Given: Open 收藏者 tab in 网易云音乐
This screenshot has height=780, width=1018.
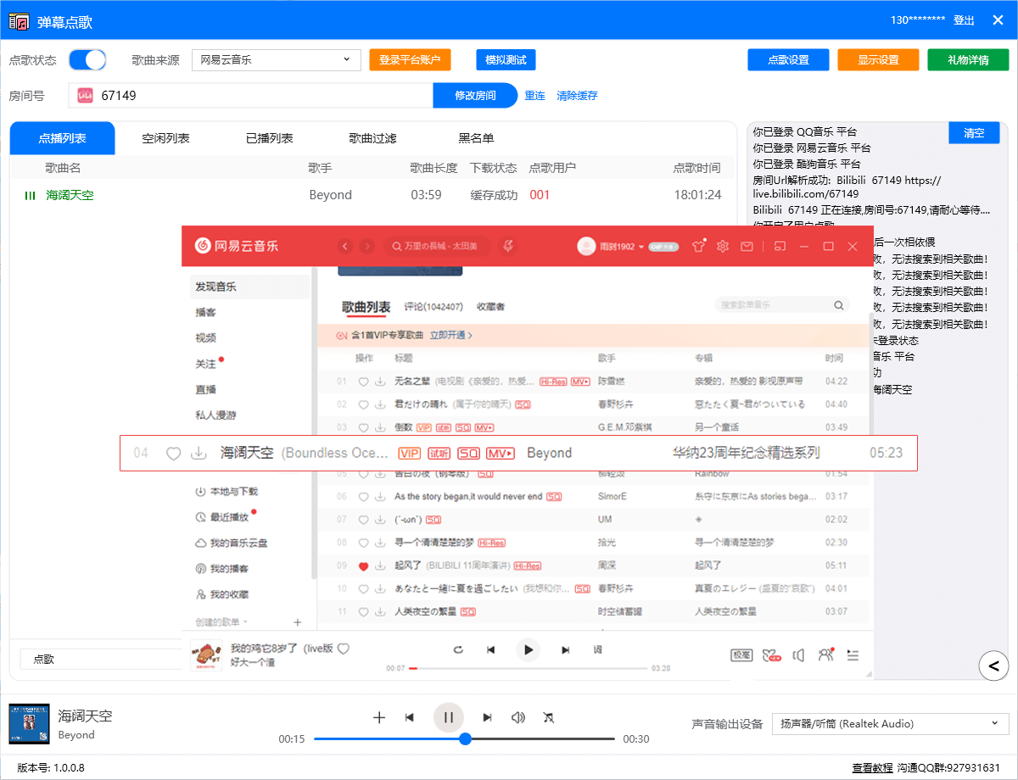Looking at the screenshot, I should [x=490, y=306].
